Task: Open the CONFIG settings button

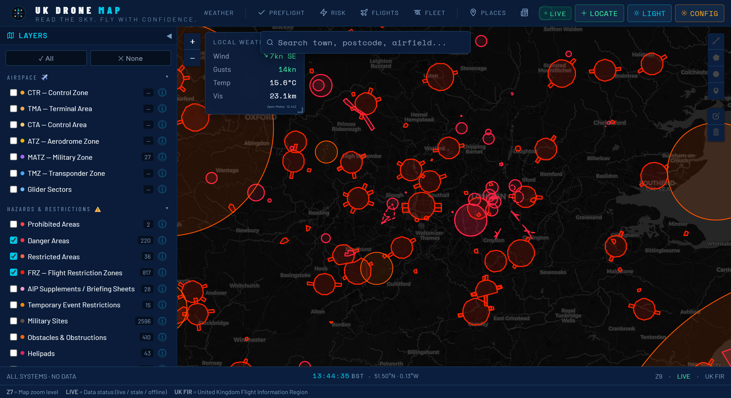Action: 699,13
